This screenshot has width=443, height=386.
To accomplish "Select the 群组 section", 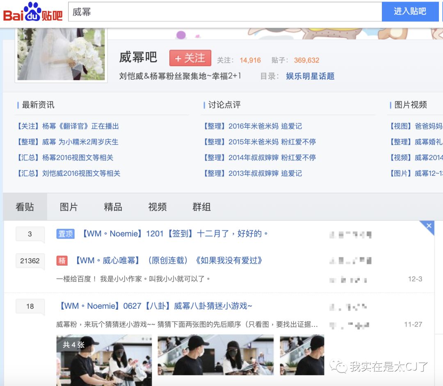I will point(200,207).
